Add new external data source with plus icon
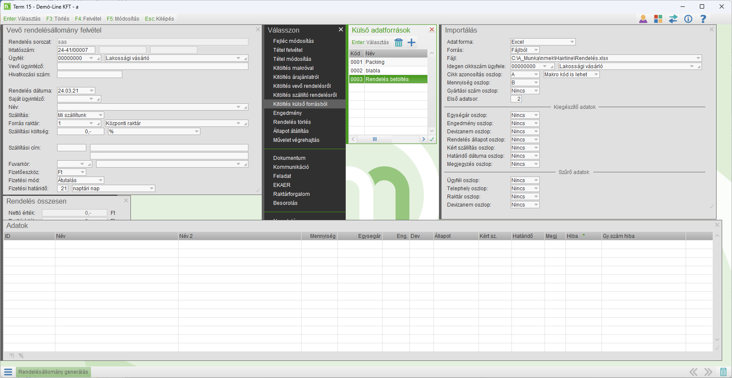The image size is (732, 378). [411, 42]
